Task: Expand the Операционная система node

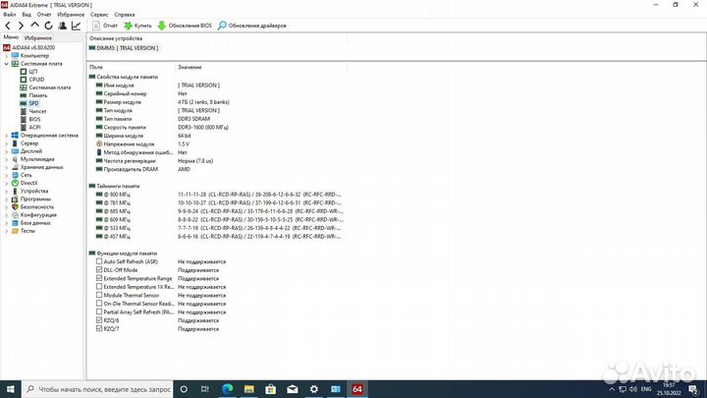Action: tap(6, 136)
